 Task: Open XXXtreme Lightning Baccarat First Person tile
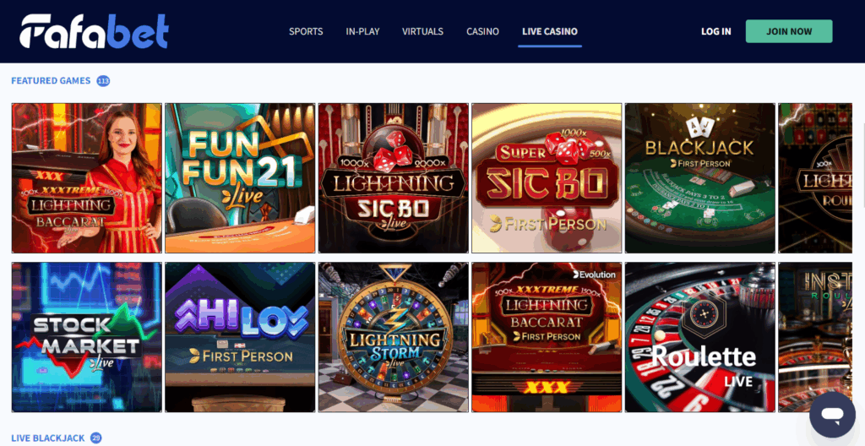point(547,337)
